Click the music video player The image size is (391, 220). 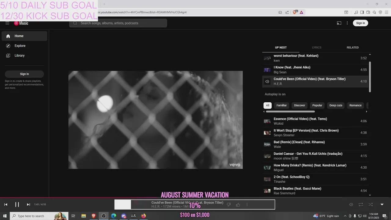(x=155, y=120)
